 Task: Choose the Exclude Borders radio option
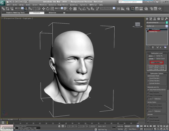[148, 84]
